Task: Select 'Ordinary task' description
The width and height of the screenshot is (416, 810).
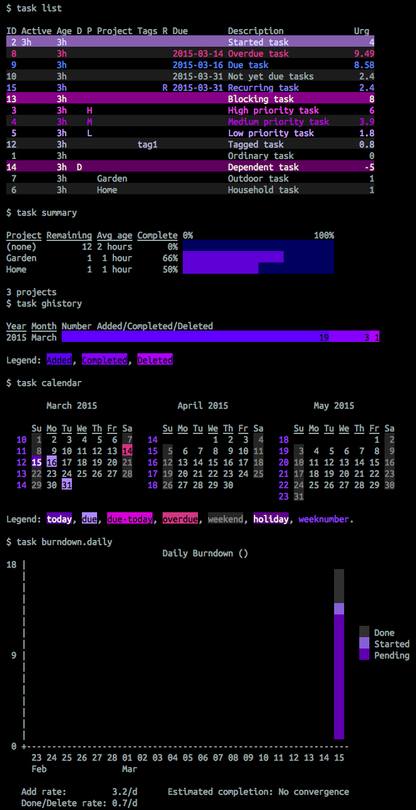Action: pyautogui.click(x=260, y=156)
